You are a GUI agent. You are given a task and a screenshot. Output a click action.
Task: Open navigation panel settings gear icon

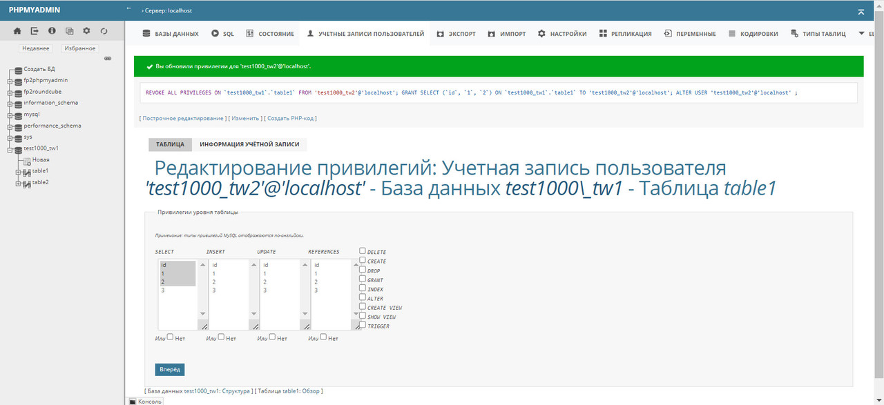(86, 31)
